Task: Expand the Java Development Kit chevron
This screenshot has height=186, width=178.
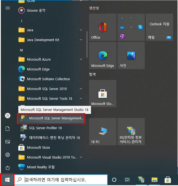Action: (x=81, y=40)
